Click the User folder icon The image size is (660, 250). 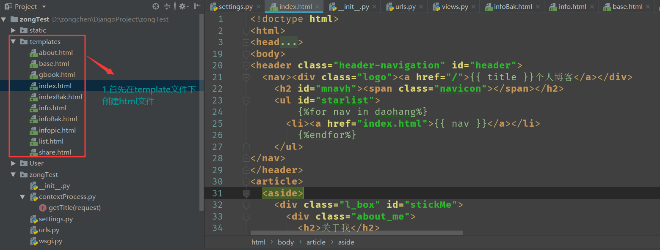point(24,163)
